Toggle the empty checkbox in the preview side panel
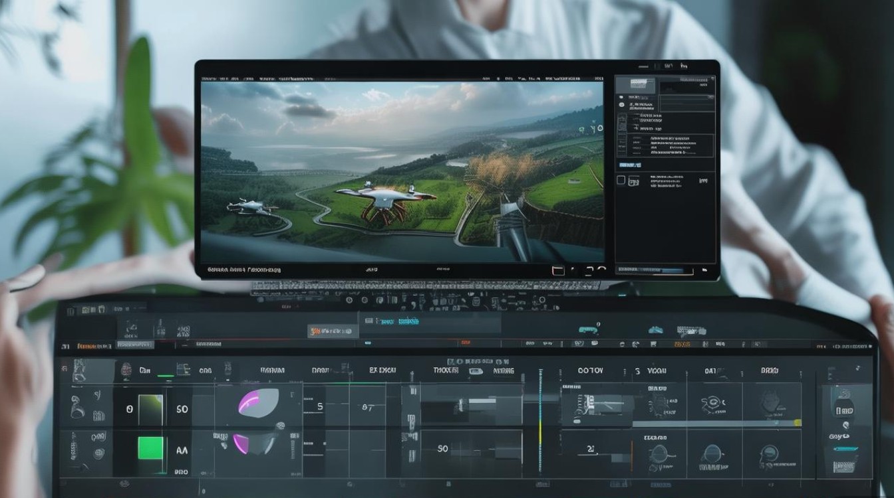 tap(621, 180)
